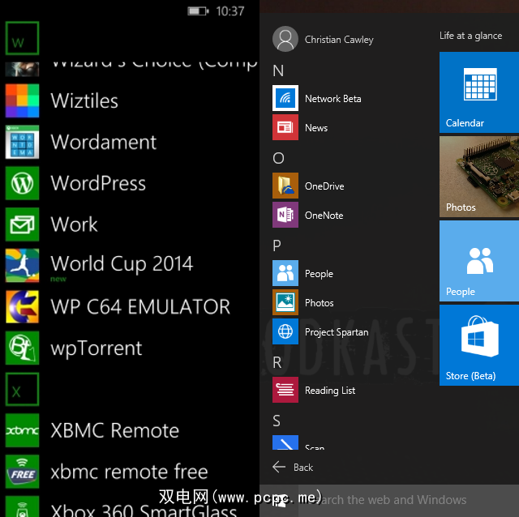Launch the WP C64 EMULATOR icon
The width and height of the screenshot is (519, 517).
[22, 306]
